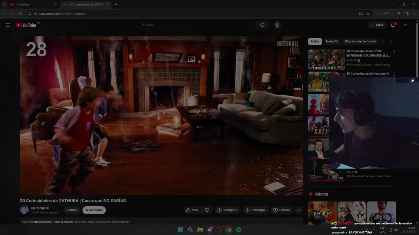Like the video with thumbs up
419x235 pixels.
coord(192,210)
